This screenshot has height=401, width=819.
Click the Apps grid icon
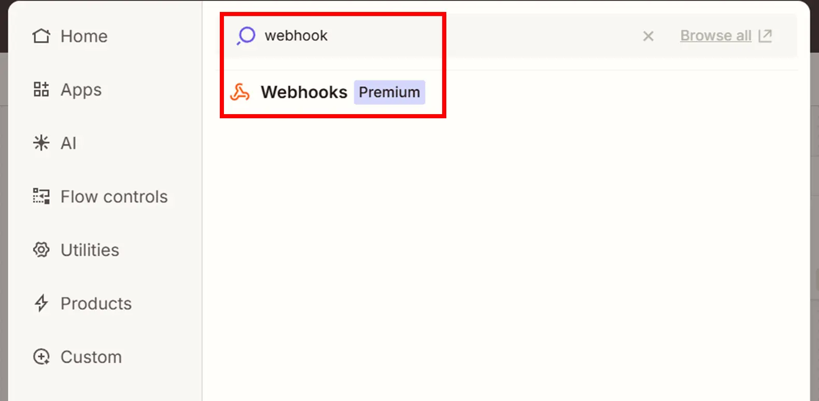pyautogui.click(x=41, y=89)
